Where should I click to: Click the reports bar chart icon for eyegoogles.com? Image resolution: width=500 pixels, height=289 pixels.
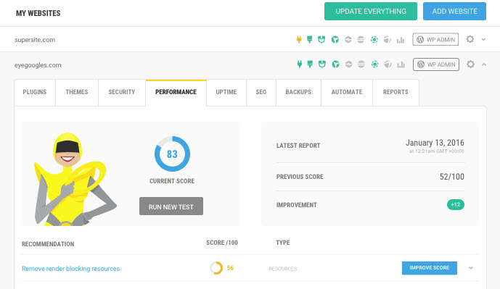click(x=401, y=64)
